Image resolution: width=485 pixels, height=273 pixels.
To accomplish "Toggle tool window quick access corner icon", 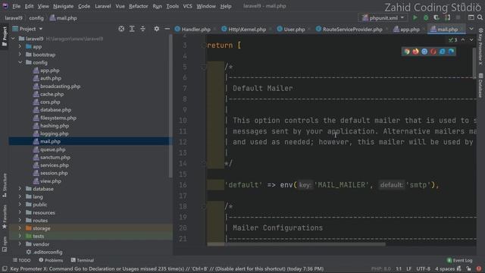I will pos(5,268).
